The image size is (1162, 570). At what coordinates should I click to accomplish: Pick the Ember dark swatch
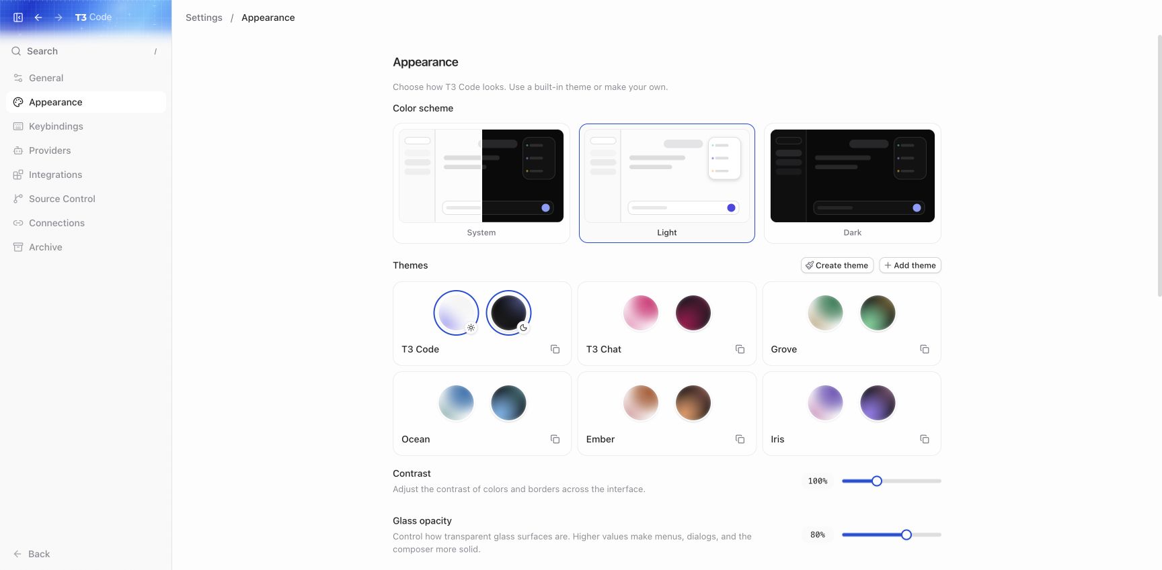click(x=693, y=403)
